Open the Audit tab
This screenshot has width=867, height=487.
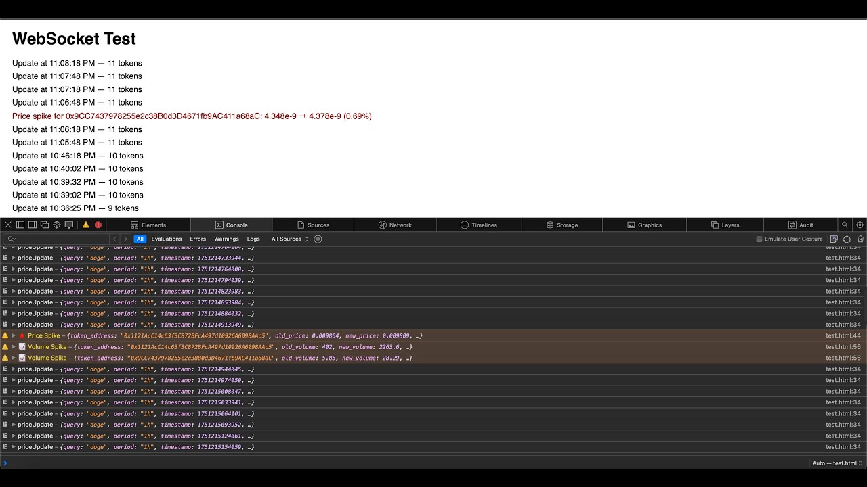pos(801,225)
